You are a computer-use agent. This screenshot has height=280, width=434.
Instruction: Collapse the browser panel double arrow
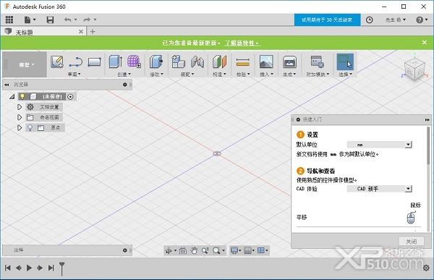tap(7, 85)
